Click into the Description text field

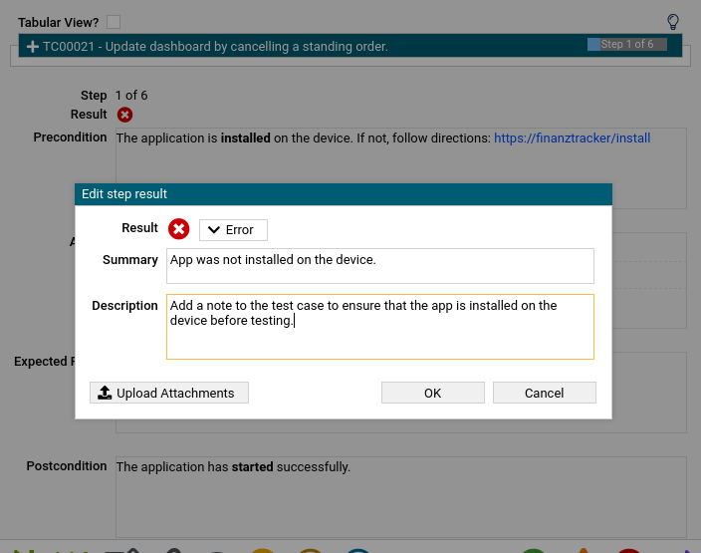pos(380,327)
